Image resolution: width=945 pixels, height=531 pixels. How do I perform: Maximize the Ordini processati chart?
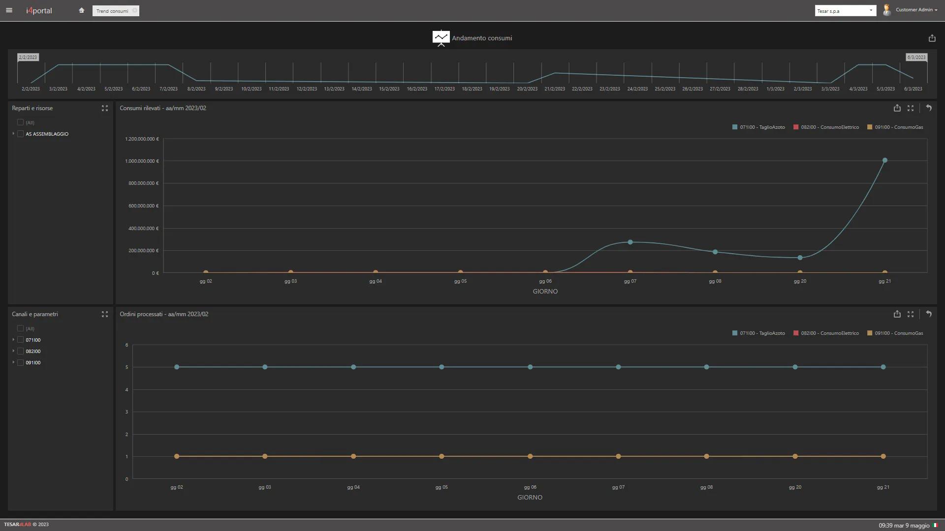click(910, 314)
